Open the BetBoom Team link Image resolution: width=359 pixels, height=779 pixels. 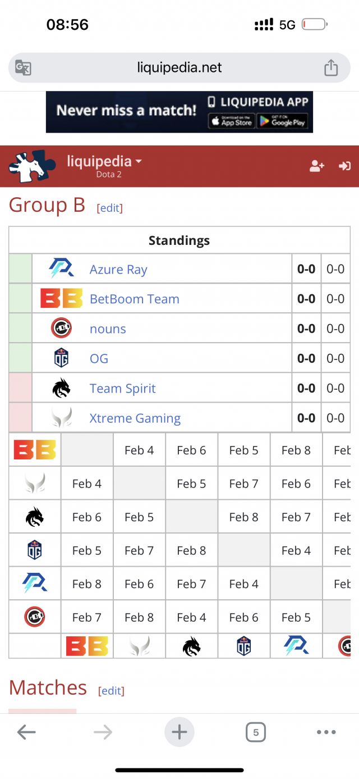[134, 299]
